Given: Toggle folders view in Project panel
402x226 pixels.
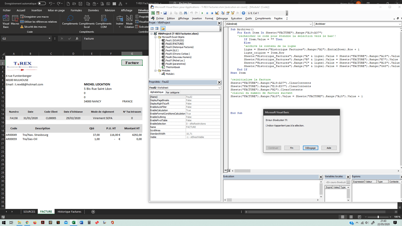Looking at the screenshot, I should pos(163,29).
